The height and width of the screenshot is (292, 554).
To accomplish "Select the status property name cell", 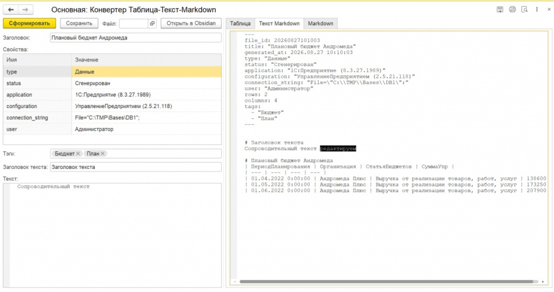I will click(x=37, y=83).
